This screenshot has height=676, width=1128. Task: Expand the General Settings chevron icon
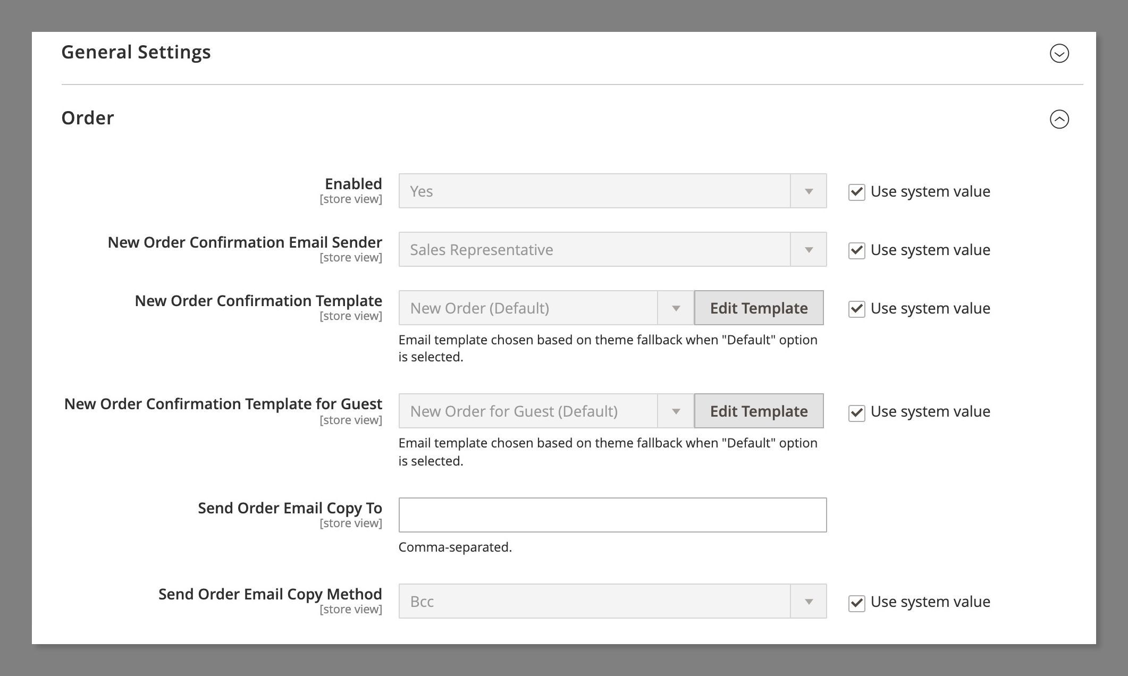pyautogui.click(x=1059, y=53)
